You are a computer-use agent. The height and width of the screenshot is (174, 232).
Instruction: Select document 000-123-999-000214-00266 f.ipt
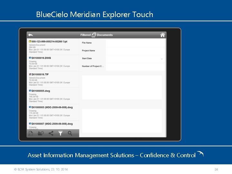[53, 47]
